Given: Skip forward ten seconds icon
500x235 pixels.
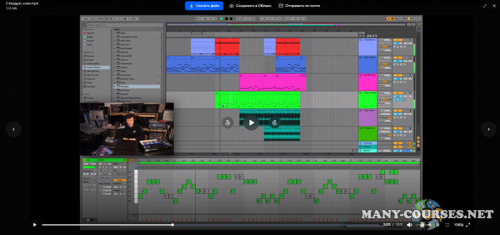Looking at the screenshot, I should tap(275, 122).
